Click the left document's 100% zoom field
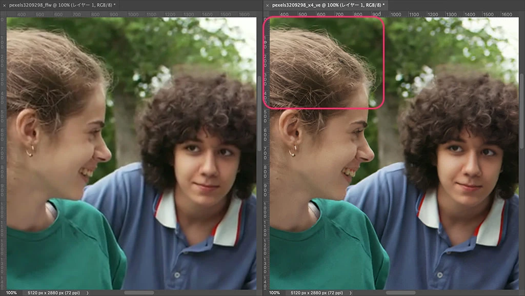 pos(11,292)
